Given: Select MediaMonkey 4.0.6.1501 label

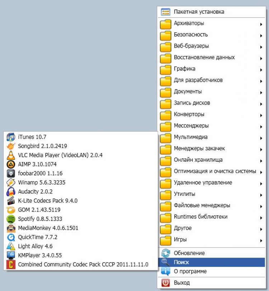Looking at the screenshot, I should click(x=48, y=228).
